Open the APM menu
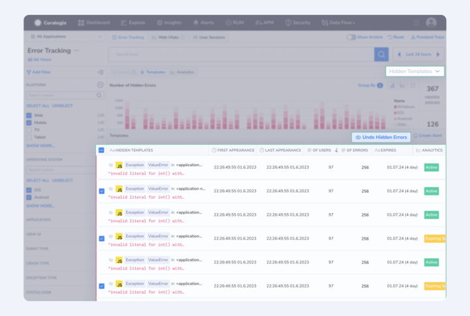The image size is (470, 316). pyautogui.click(x=264, y=23)
